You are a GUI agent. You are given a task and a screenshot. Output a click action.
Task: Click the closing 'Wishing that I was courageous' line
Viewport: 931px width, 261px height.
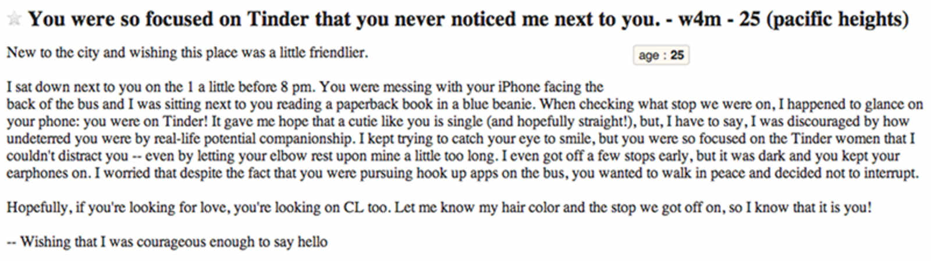pyautogui.click(x=167, y=242)
